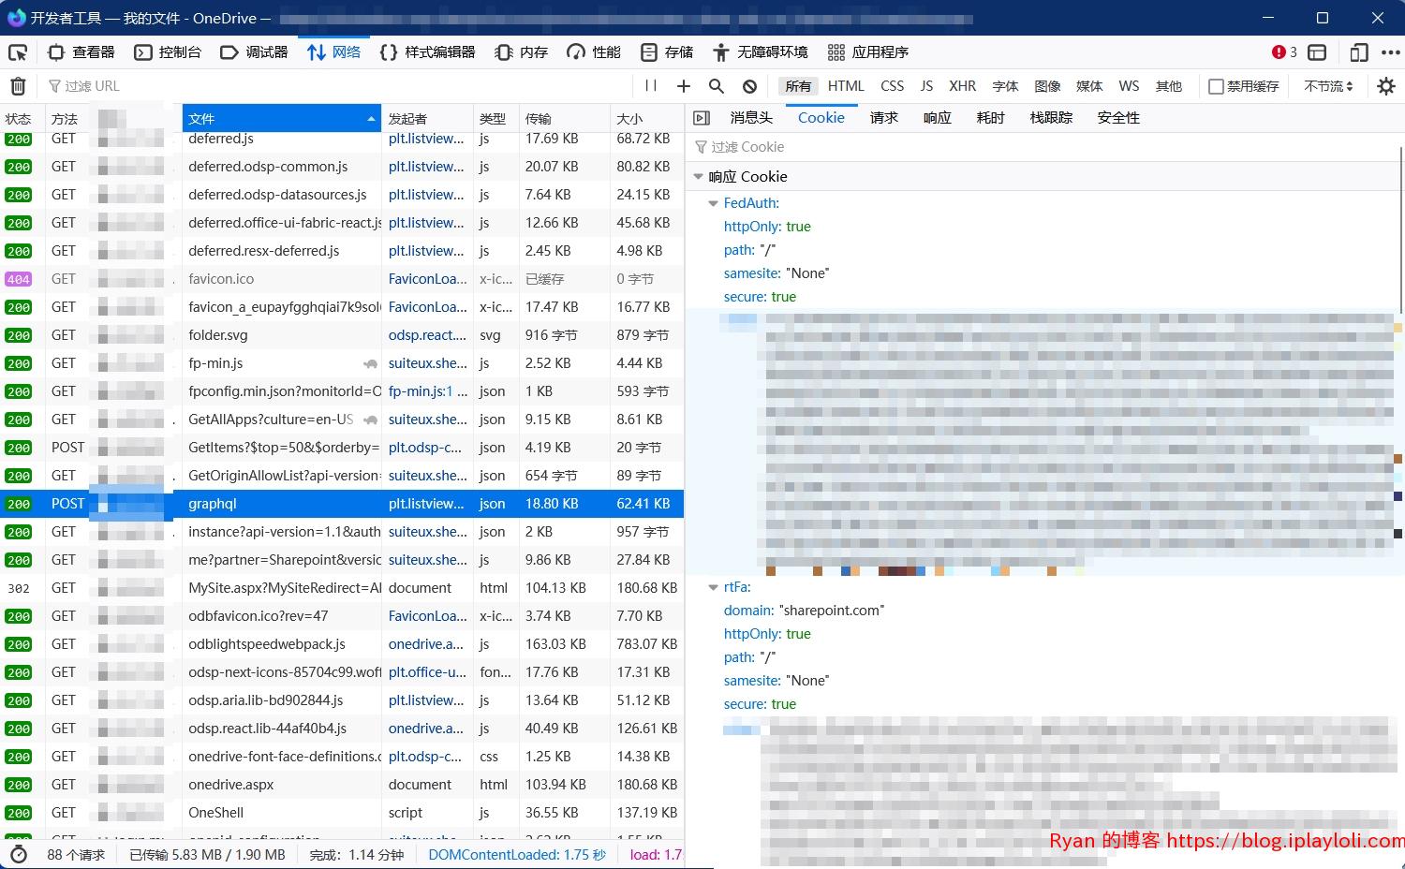Collapse the rtFa cookie entry
Screen dimensions: 1405x869
pyautogui.click(x=713, y=587)
